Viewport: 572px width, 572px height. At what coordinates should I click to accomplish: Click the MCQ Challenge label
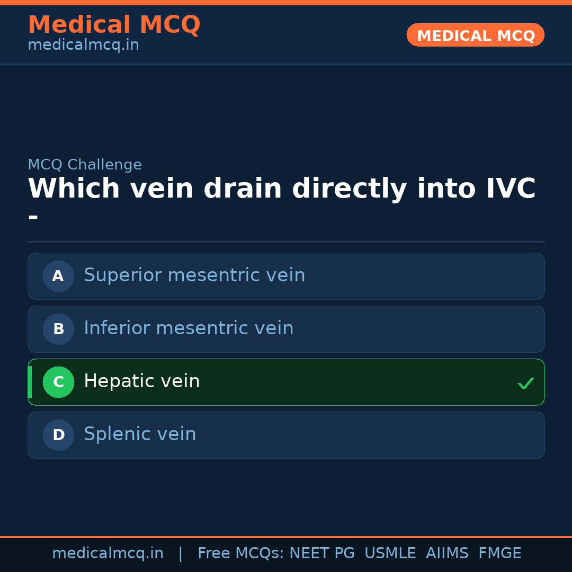point(85,165)
